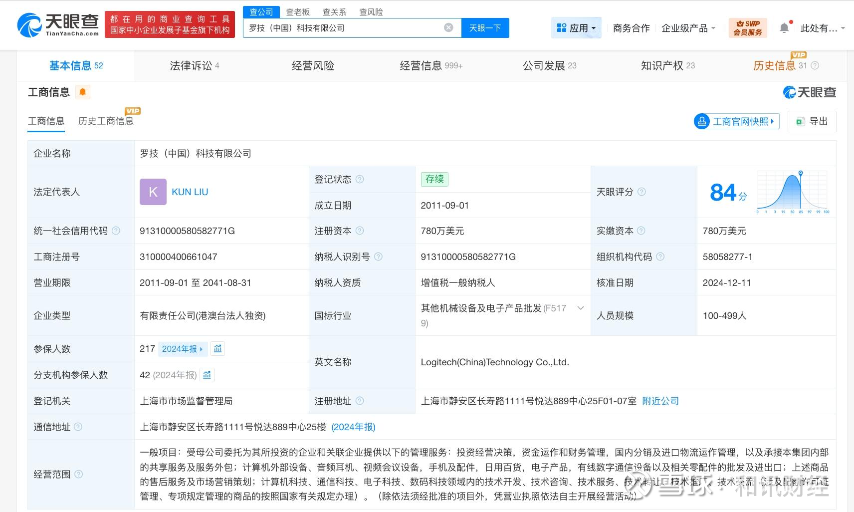The width and height of the screenshot is (854, 512).
Task: Expand the 应用 dropdown menu
Action: 576,28
